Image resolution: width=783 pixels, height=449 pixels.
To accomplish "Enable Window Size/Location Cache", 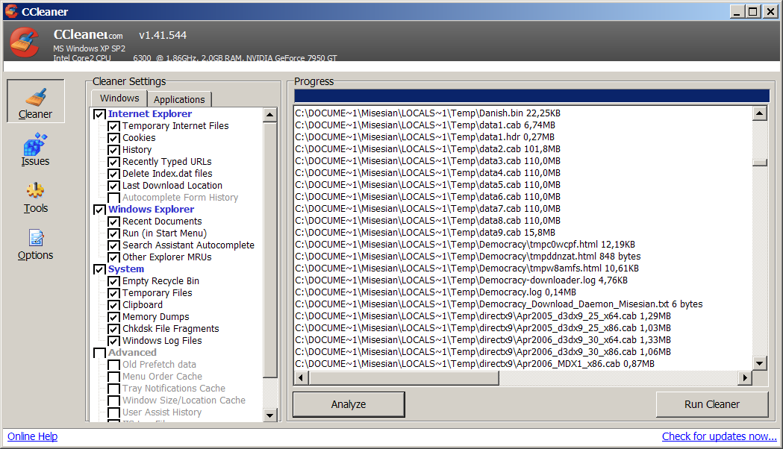I will [x=114, y=401].
